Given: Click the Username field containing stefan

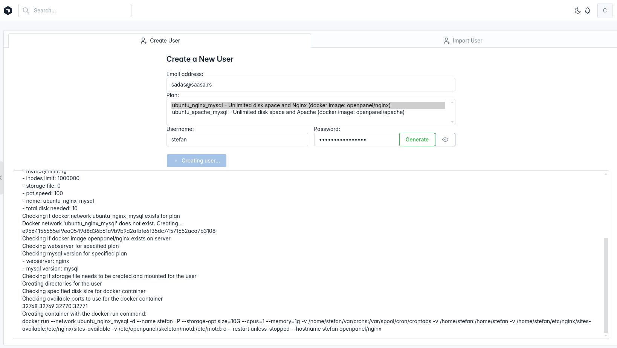Looking at the screenshot, I should point(237,140).
